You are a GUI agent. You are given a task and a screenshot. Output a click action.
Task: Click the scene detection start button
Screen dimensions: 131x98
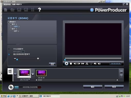pos(52,64)
